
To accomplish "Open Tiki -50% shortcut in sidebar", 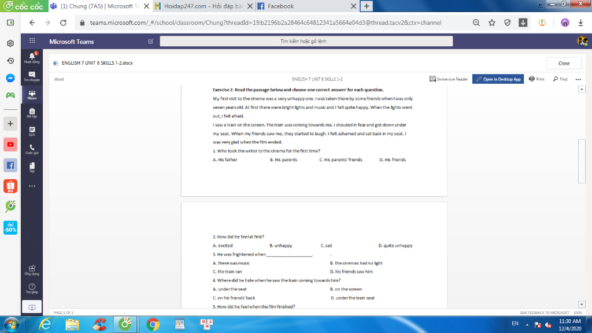I will click(10, 228).
